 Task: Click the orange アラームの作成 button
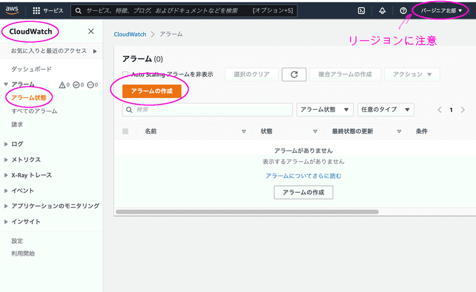(x=152, y=91)
